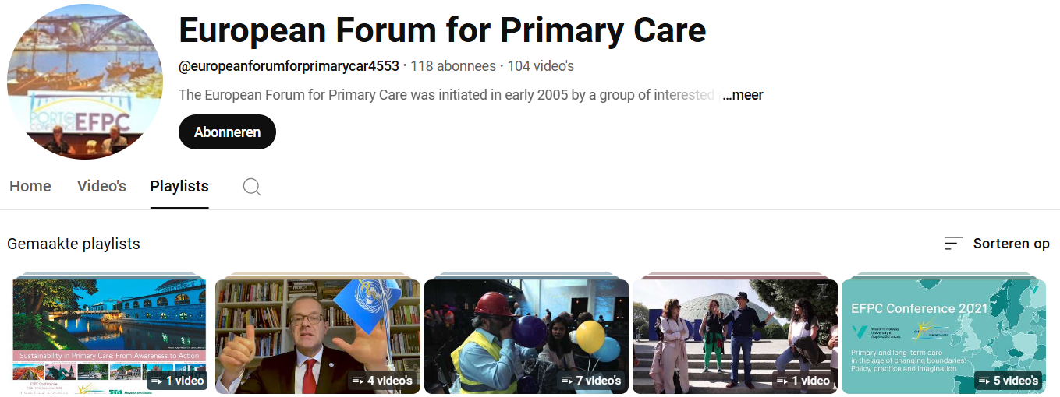Open the Video's tab
Screen dimensions: 1060x397
coord(101,187)
